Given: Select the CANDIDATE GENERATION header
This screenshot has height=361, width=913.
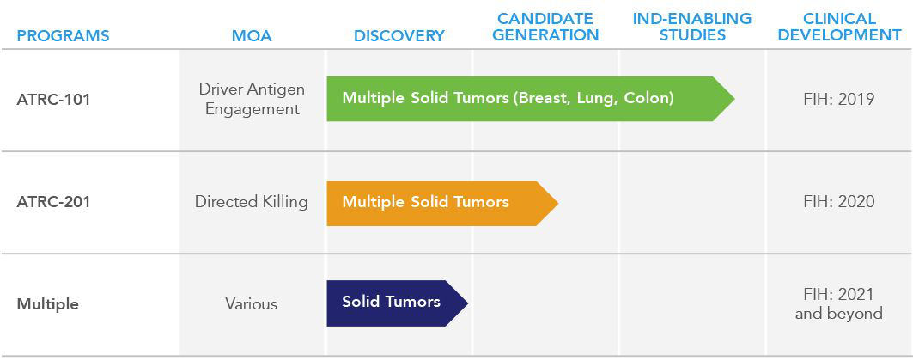Looking at the screenshot, I should pyautogui.click(x=545, y=27).
